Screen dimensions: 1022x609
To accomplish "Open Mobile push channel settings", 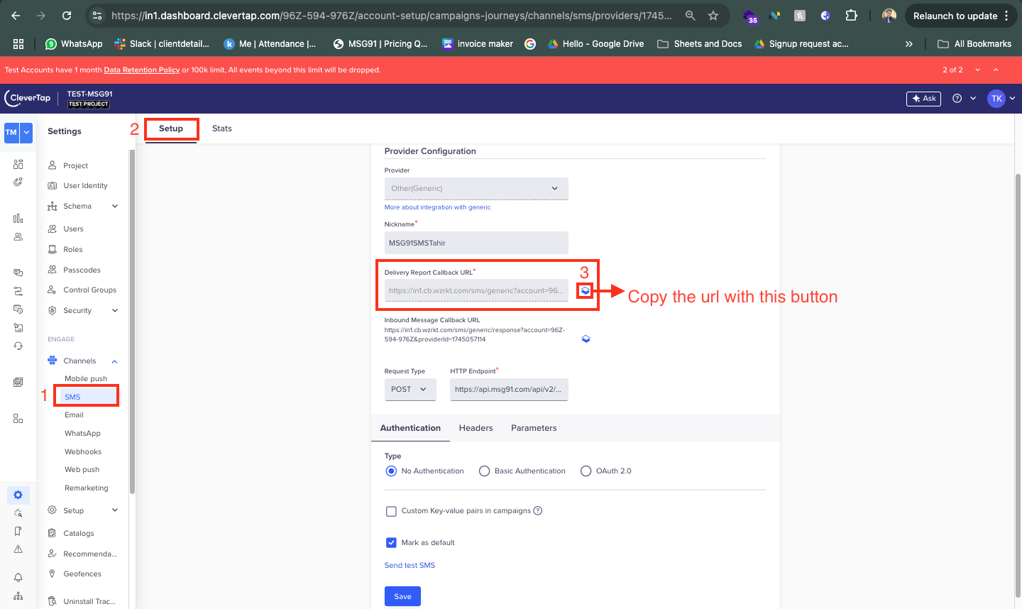I will pyautogui.click(x=86, y=378).
